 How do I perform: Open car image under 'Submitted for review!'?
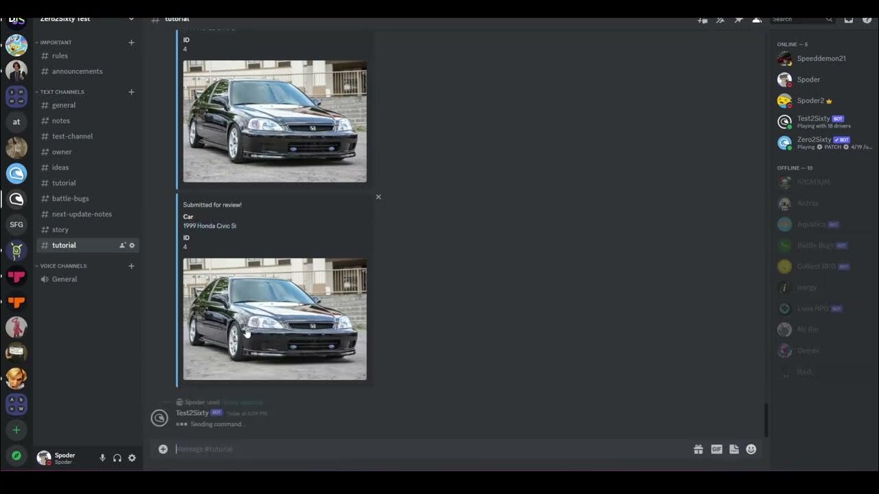click(275, 319)
